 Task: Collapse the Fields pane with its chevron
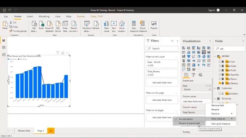point(243,41)
